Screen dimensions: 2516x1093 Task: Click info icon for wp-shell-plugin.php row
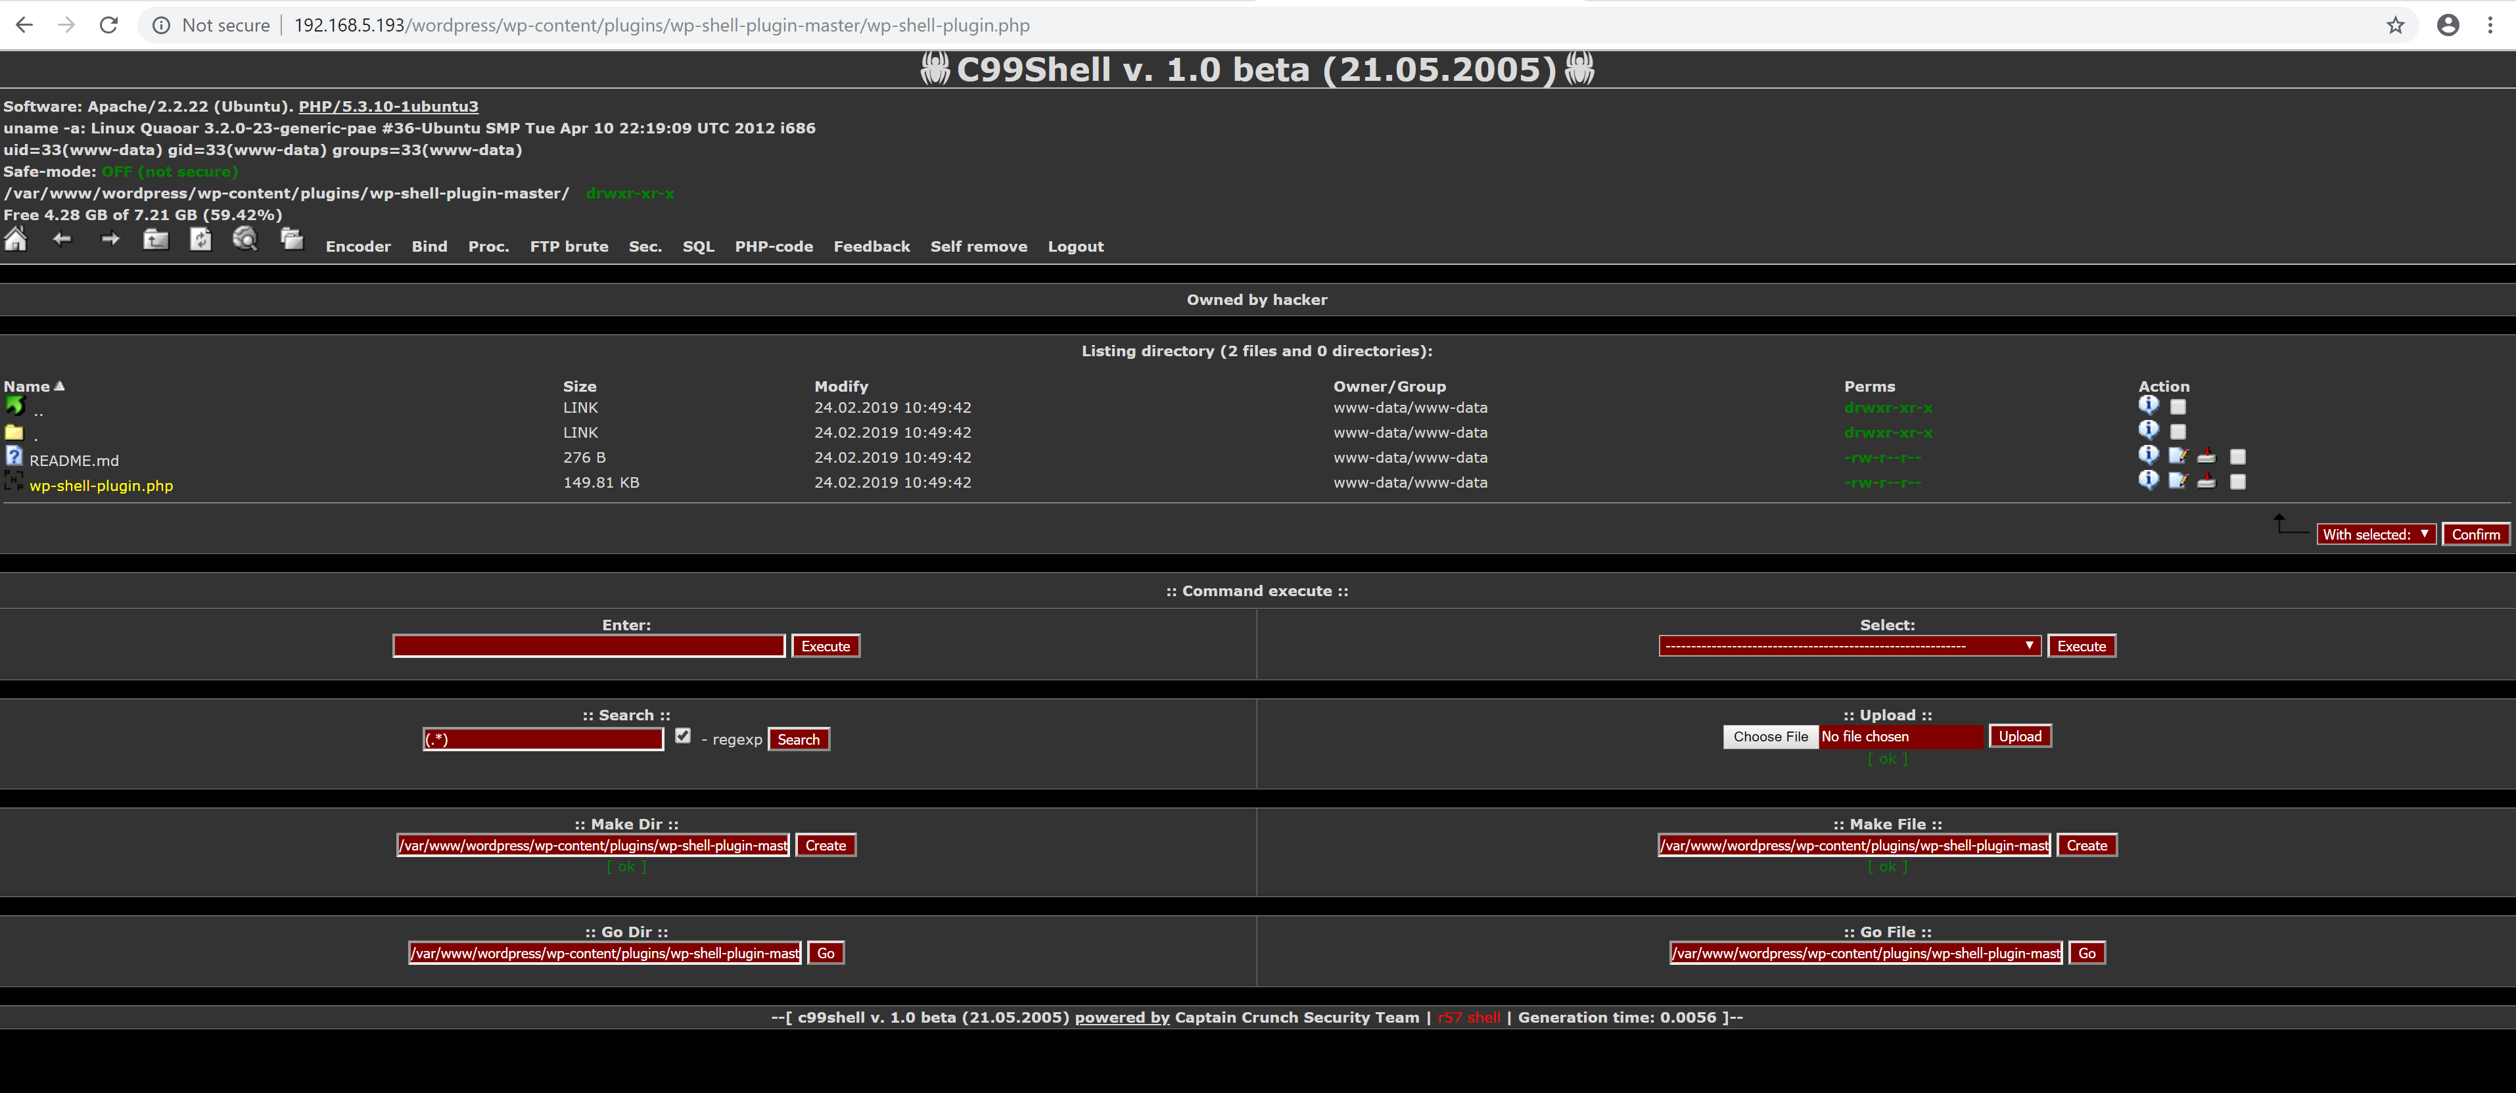pyautogui.click(x=2148, y=480)
